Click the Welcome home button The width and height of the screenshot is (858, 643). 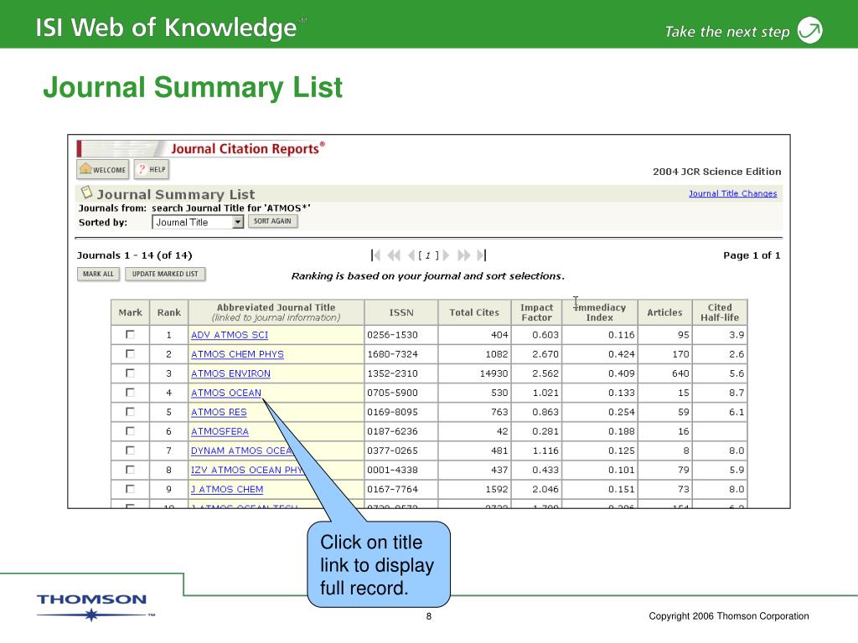pos(103,169)
